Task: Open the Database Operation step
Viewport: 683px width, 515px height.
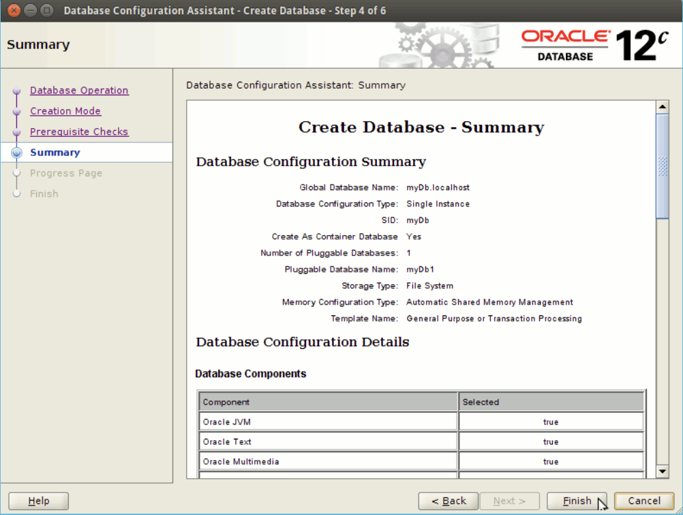Action: pyautogui.click(x=78, y=90)
